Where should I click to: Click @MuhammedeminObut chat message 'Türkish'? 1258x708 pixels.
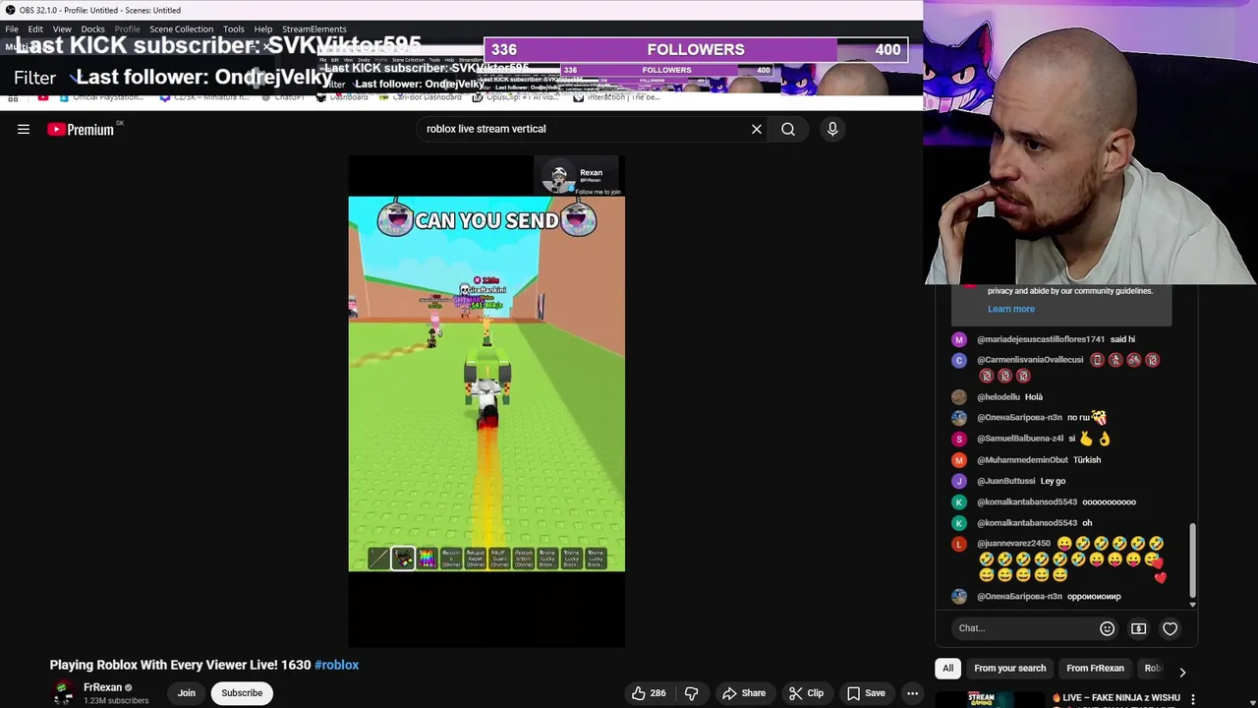(x=1086, y=460)
